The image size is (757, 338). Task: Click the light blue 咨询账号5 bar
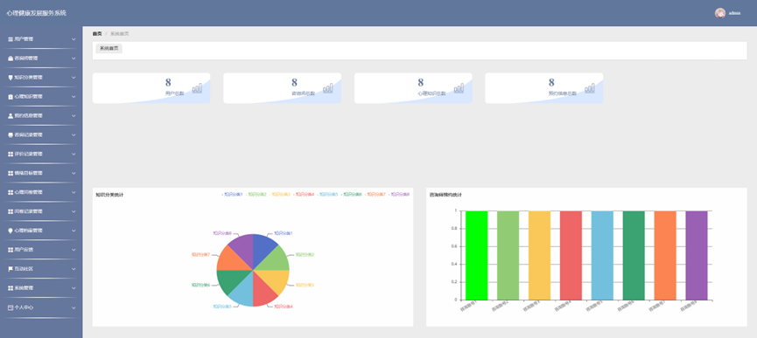[602, 255]
